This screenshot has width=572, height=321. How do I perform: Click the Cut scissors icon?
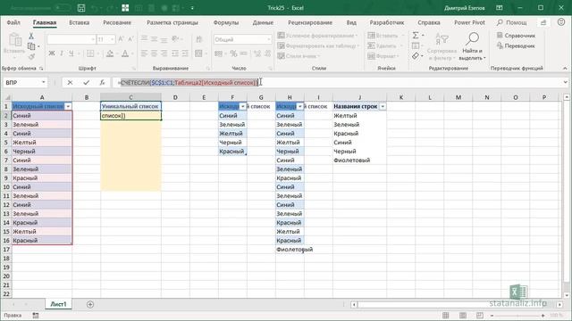(31, 36)
